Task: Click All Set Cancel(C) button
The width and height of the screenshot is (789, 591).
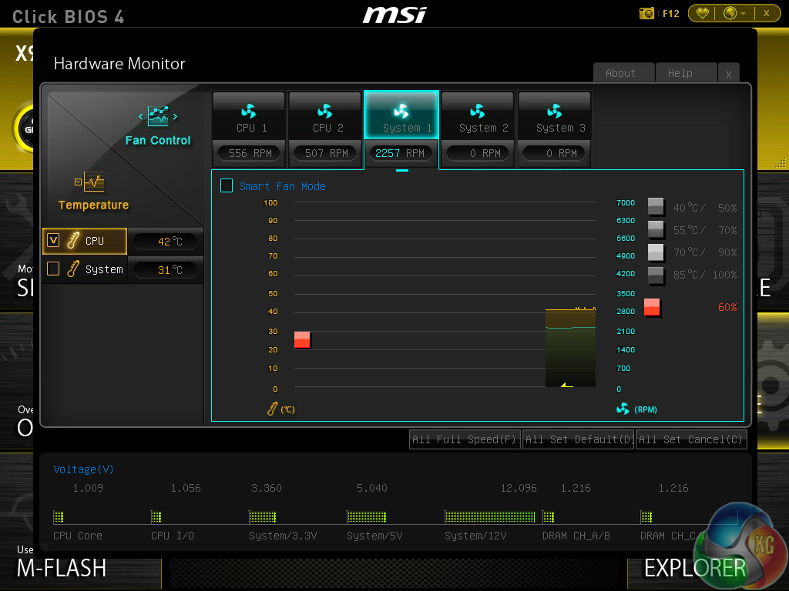Action: click(691, 439)
